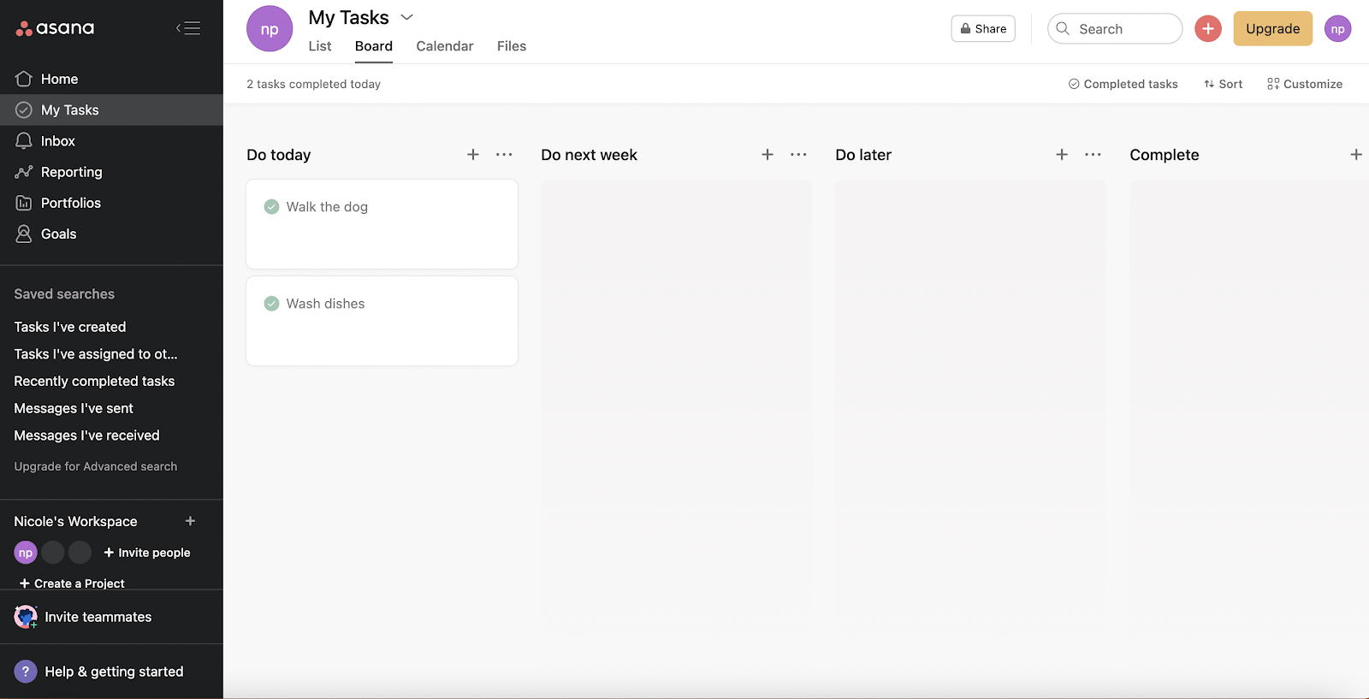
Task: Click the purple question mark help icon
Action: click(26, 672)
